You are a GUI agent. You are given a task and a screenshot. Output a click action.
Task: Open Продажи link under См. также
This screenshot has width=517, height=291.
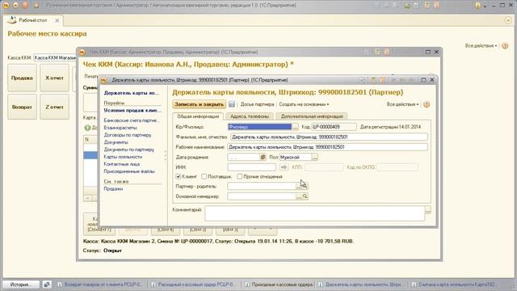(113, 188)
